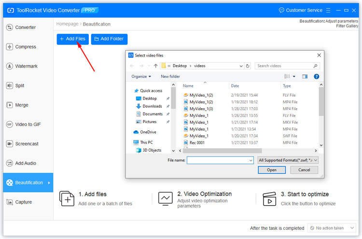The image size is (362, 239).
Task: Click the Add Files button
Action: (x=72, y=39)
